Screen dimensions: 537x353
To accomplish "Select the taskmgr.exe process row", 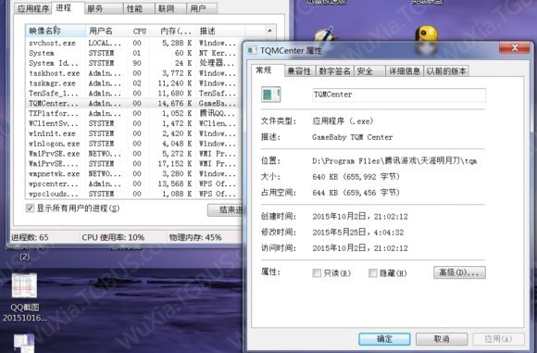I will click(133, 83).
